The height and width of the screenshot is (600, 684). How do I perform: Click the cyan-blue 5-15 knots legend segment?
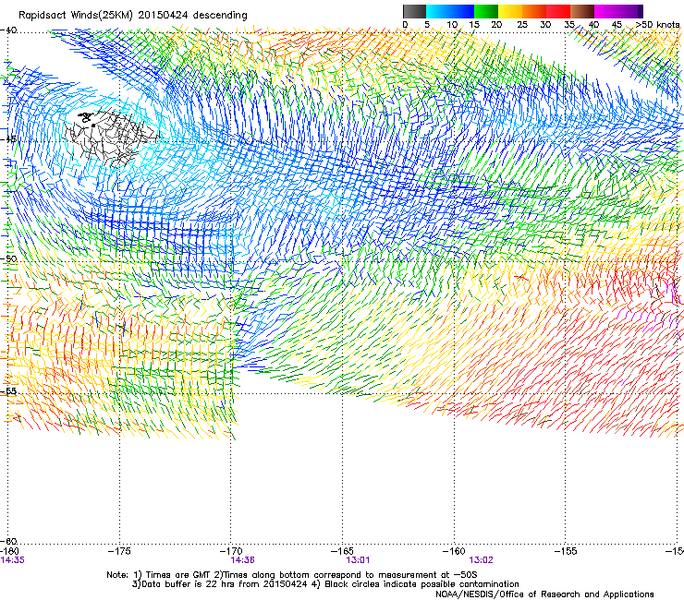450,11
